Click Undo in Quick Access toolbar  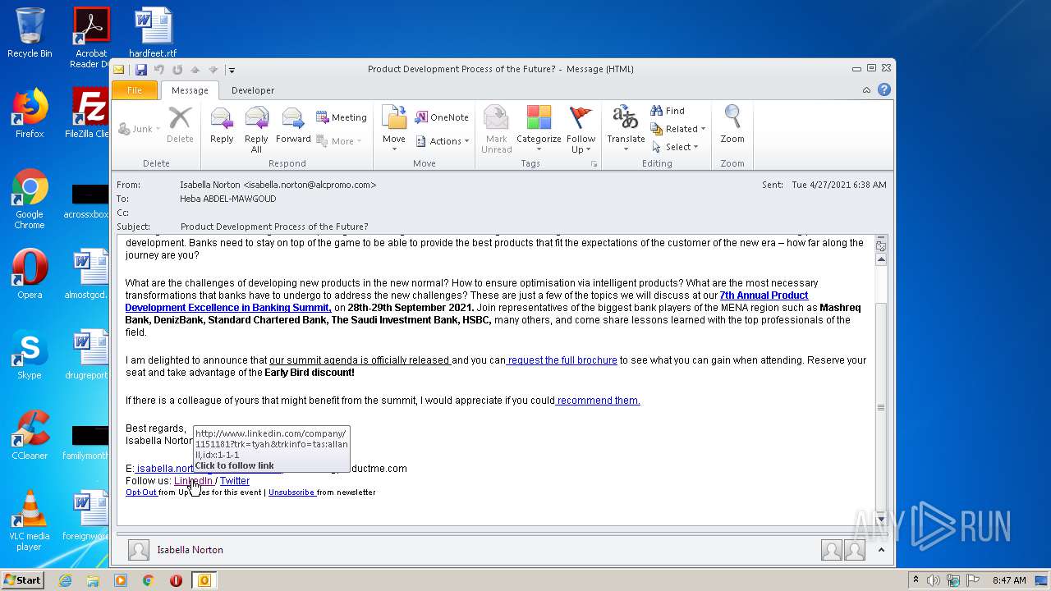click(159, 70)
